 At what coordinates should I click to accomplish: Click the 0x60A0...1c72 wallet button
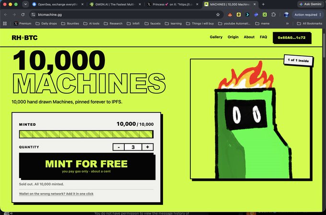pos(292,38)
